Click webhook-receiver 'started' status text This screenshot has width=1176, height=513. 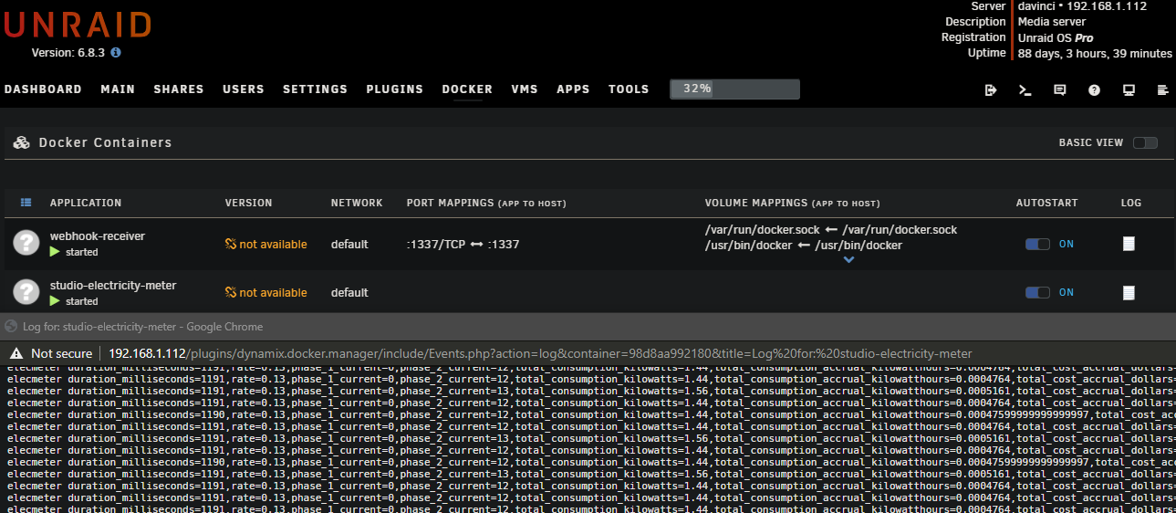click(x=81, y=252)
